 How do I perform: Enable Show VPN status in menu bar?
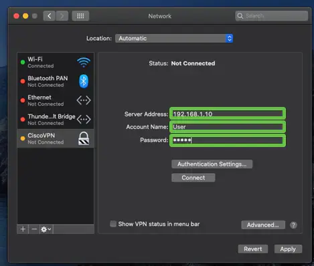click(113, 224)
